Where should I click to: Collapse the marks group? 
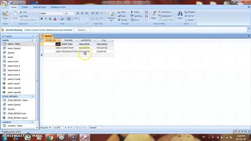[32, 40]
